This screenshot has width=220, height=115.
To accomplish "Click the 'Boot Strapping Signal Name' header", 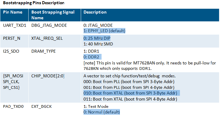I will tap(53, 15).
